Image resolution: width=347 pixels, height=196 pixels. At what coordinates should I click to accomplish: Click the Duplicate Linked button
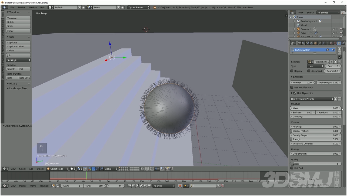pyautogui.click(x=18, y=47)
